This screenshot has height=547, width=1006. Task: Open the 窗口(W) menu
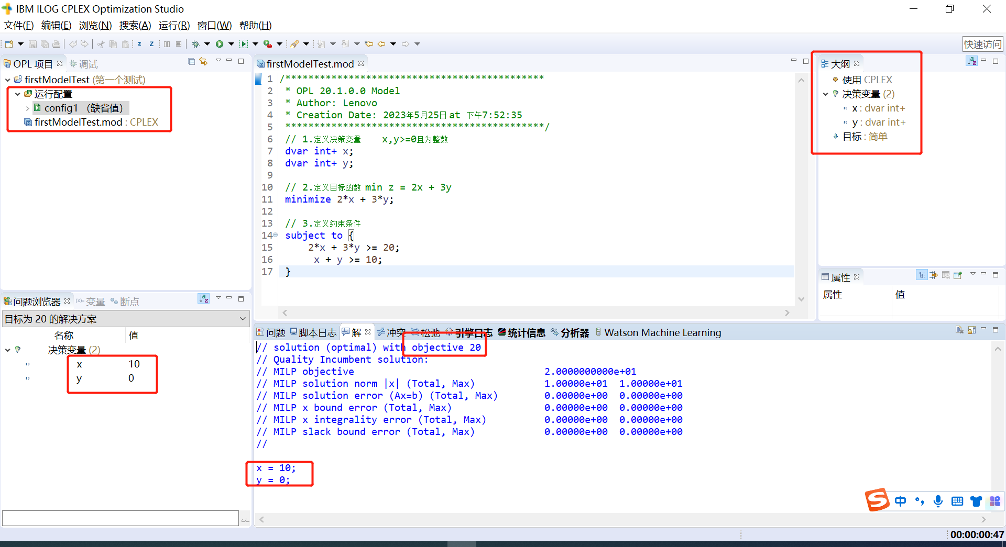(214, 25)
